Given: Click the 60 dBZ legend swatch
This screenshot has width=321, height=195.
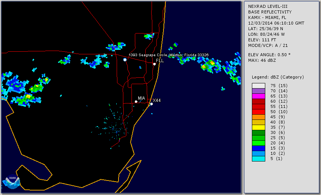Looking at the screenshot, I should (259, 101).
